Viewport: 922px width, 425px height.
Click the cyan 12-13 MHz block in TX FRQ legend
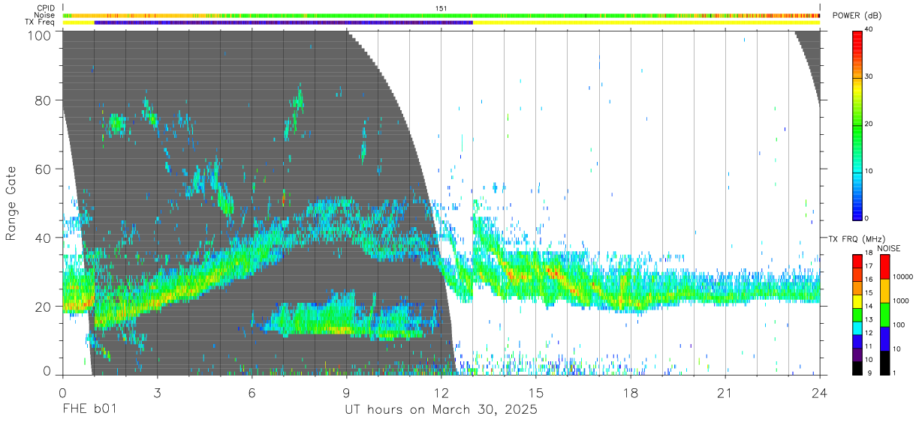857,327
